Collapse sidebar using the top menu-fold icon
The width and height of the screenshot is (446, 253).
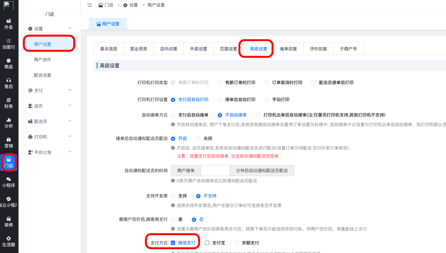(89, 5)
